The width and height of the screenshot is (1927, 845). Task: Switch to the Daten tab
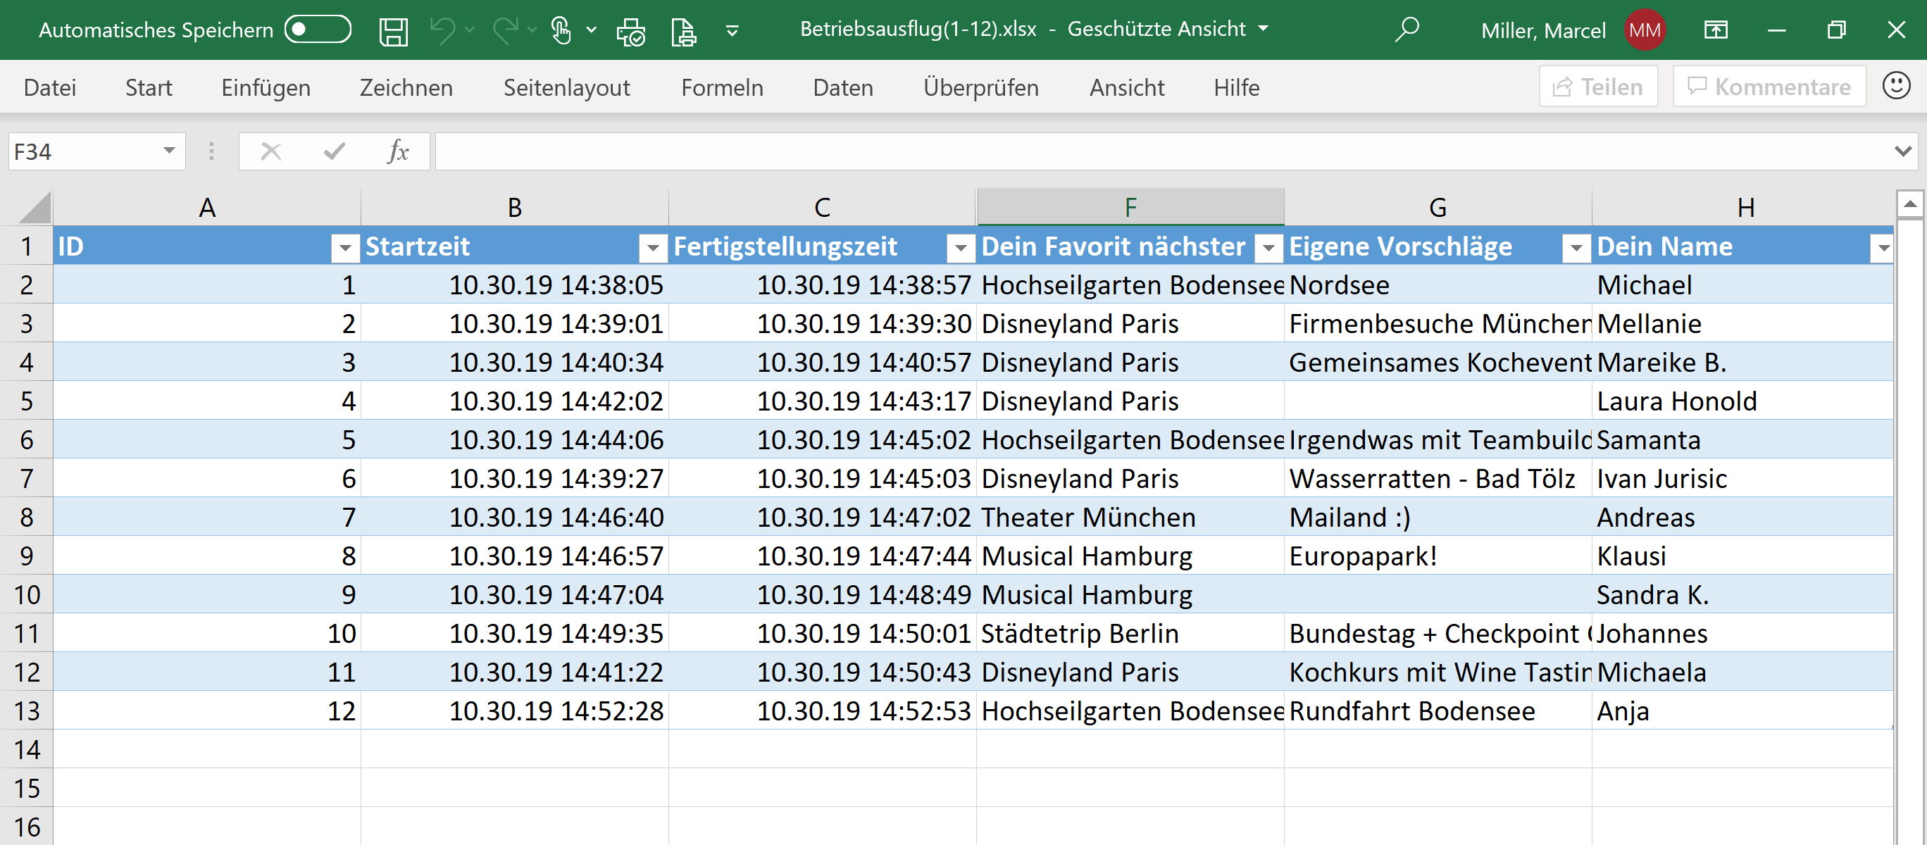point(843,87)
